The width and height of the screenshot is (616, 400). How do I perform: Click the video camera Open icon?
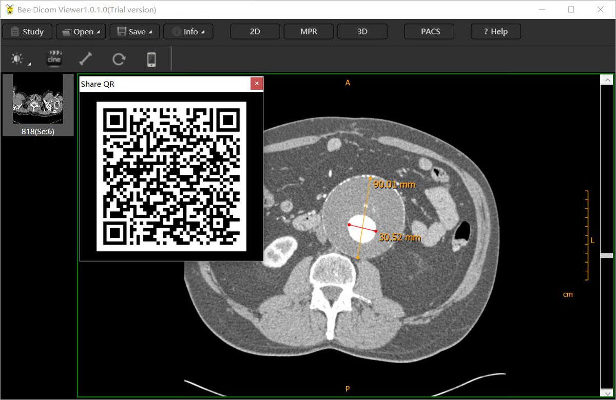tap(67, 32)
